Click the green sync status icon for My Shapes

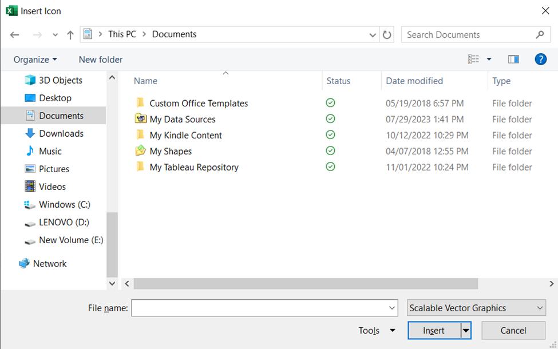[330, 151]
